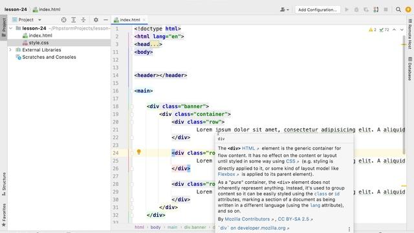Viewport: 414px width, 233px height.
Task: Open Flexbox link in documentation popup
Action: 228,174
